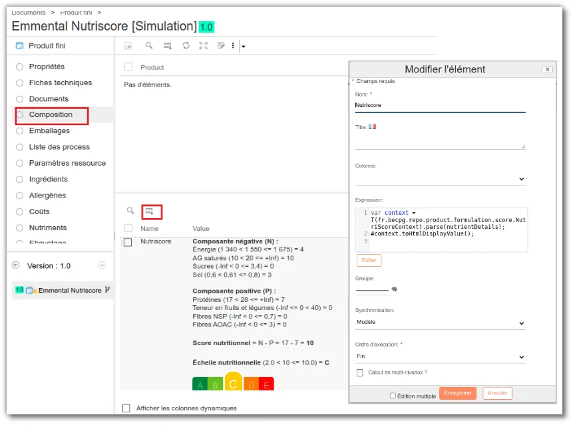The width and height of the screenshot is (573, 425).
Task: Toggle fullscreen with the four-arrows icon
Action: 203,46
